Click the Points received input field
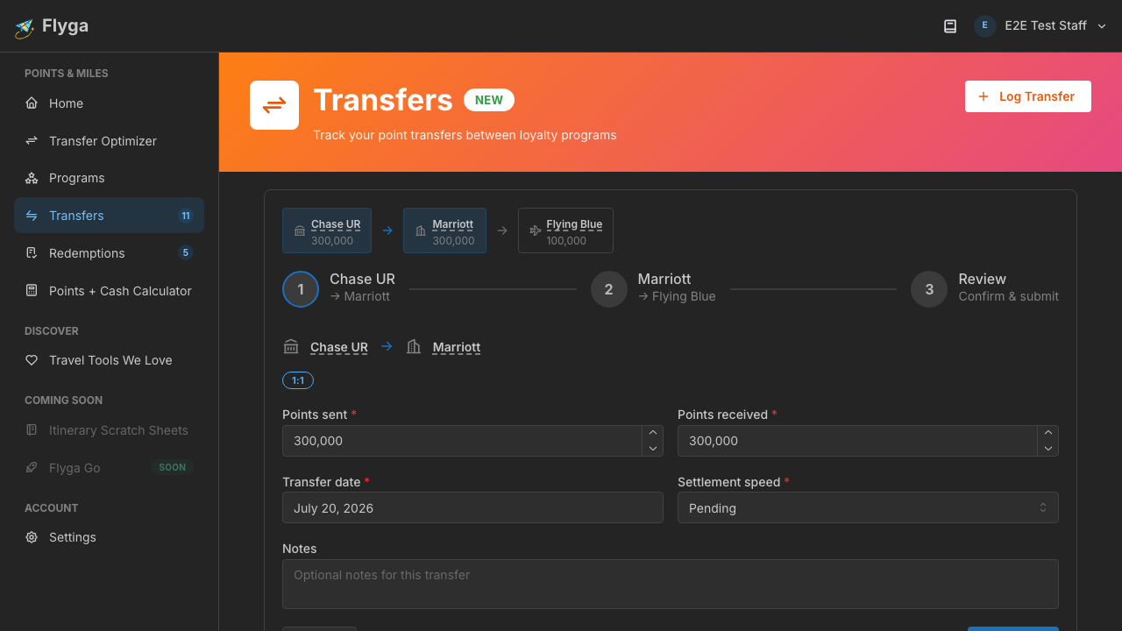Image resolution: width=1122 pixels, height=631 pixels. click(857, 441)
